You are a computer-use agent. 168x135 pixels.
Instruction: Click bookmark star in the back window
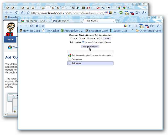28,13
